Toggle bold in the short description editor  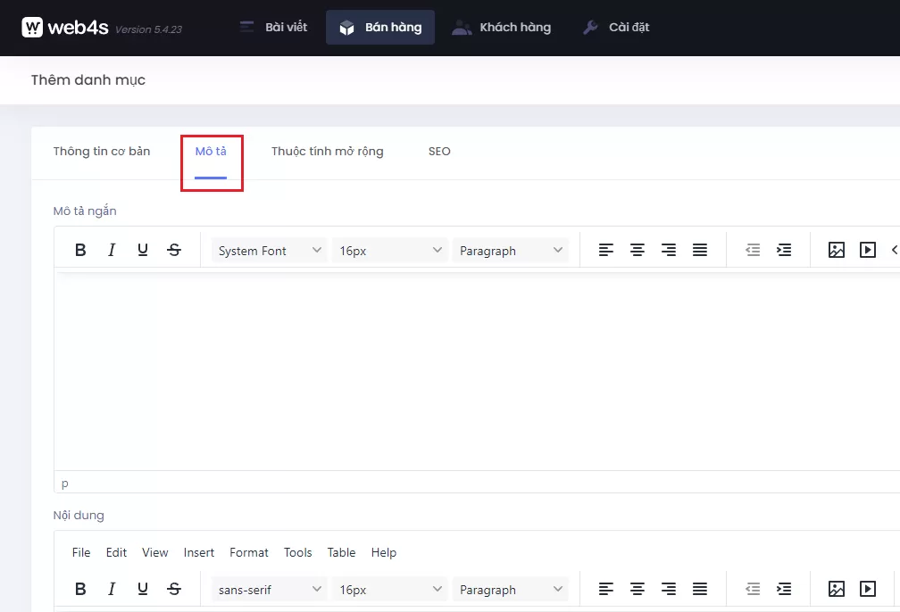pos(80,251)
